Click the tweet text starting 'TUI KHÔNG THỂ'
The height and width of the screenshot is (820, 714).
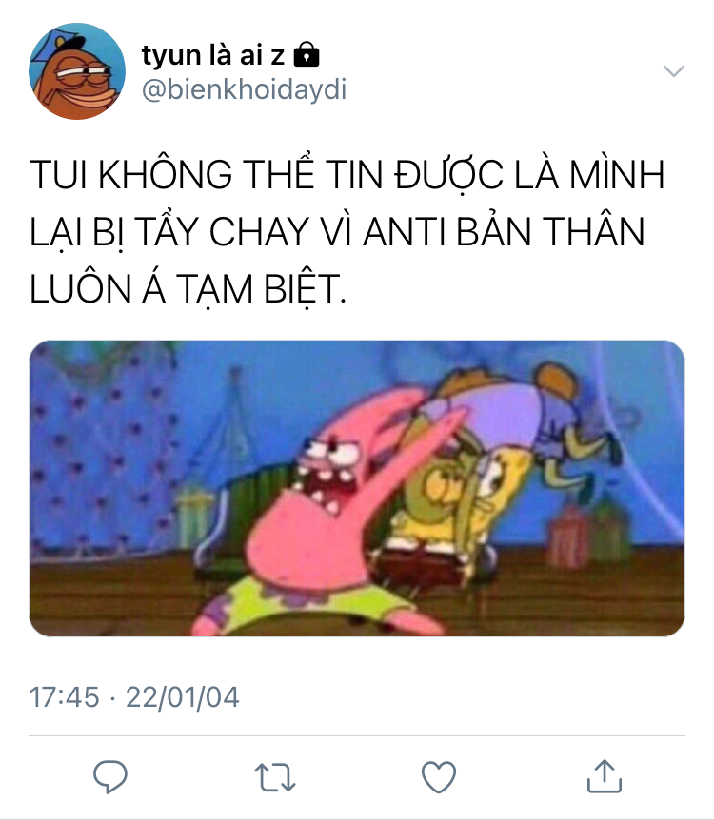347,232
